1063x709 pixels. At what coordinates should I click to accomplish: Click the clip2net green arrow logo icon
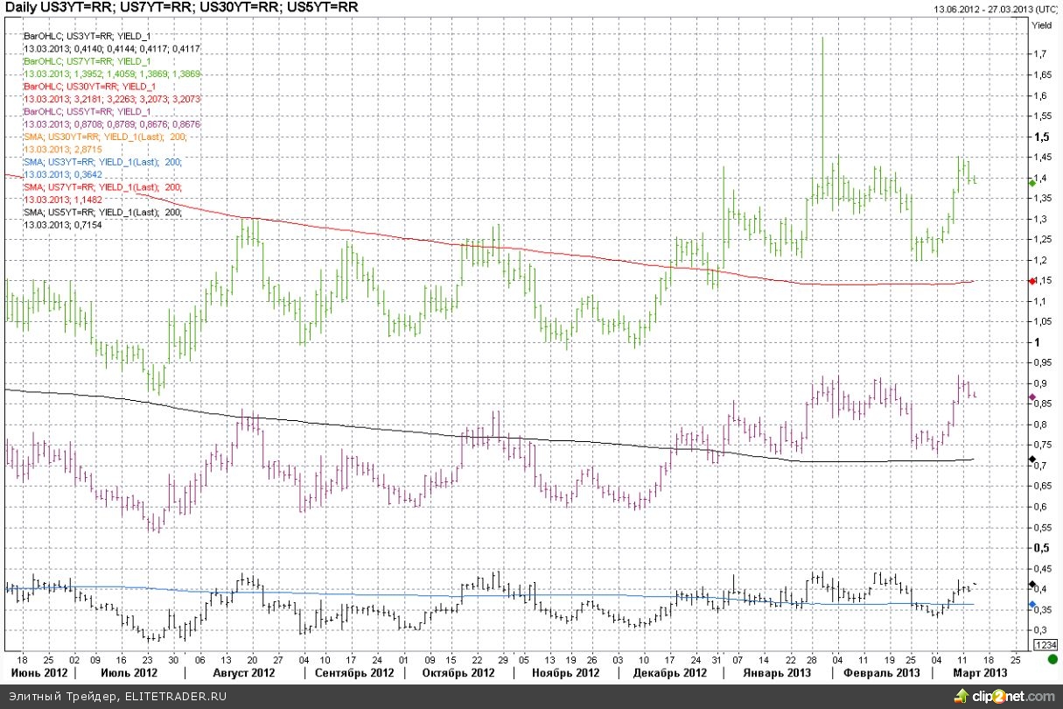[x=966, y=696]
